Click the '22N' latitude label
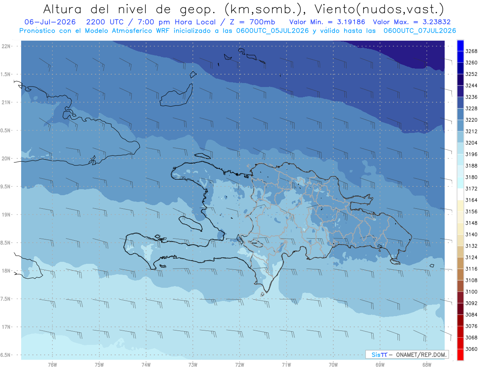479x370 pixels. pos(6,46)
